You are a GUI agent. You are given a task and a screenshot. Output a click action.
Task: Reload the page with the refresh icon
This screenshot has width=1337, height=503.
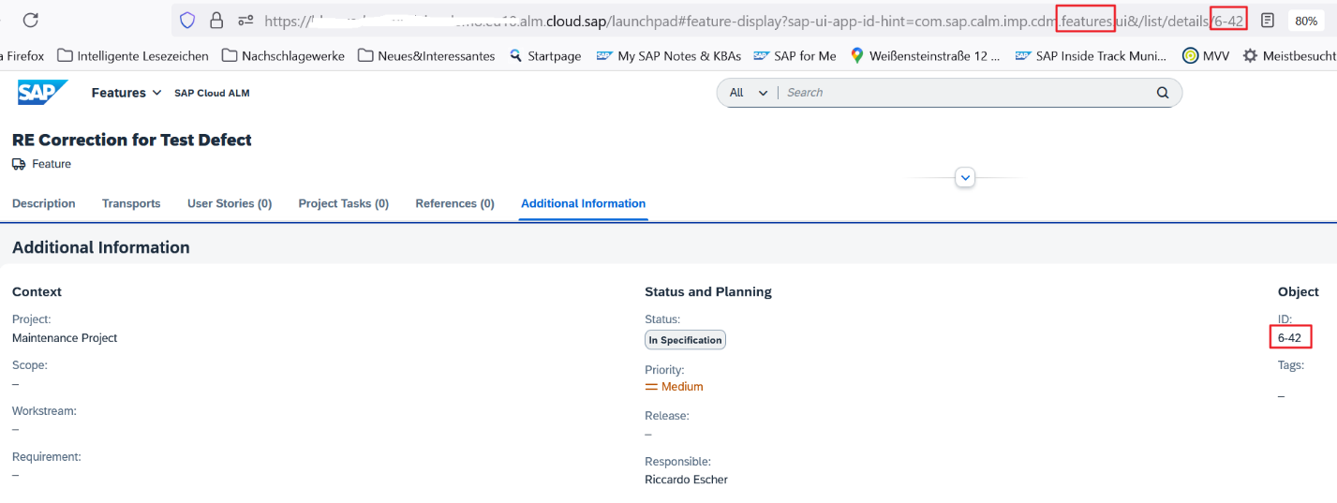[x=30, y=20]
